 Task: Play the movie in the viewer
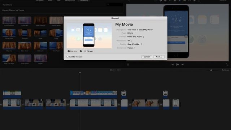(x=178, y=65)
